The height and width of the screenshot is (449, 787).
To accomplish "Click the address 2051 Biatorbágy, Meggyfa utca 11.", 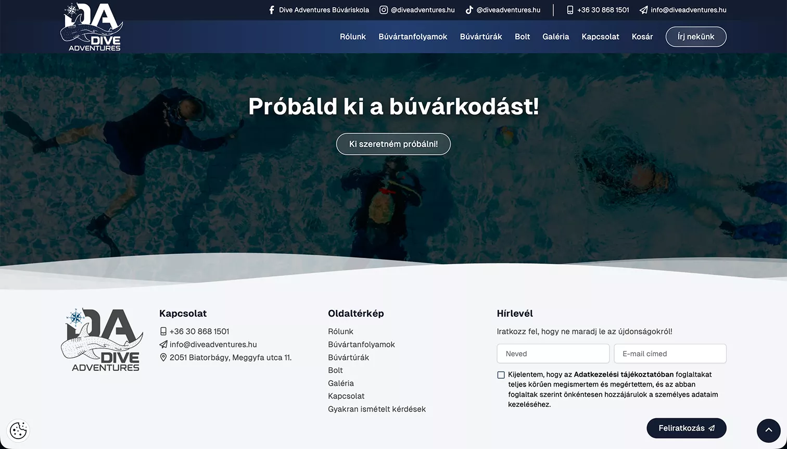I will click(231, 357).
